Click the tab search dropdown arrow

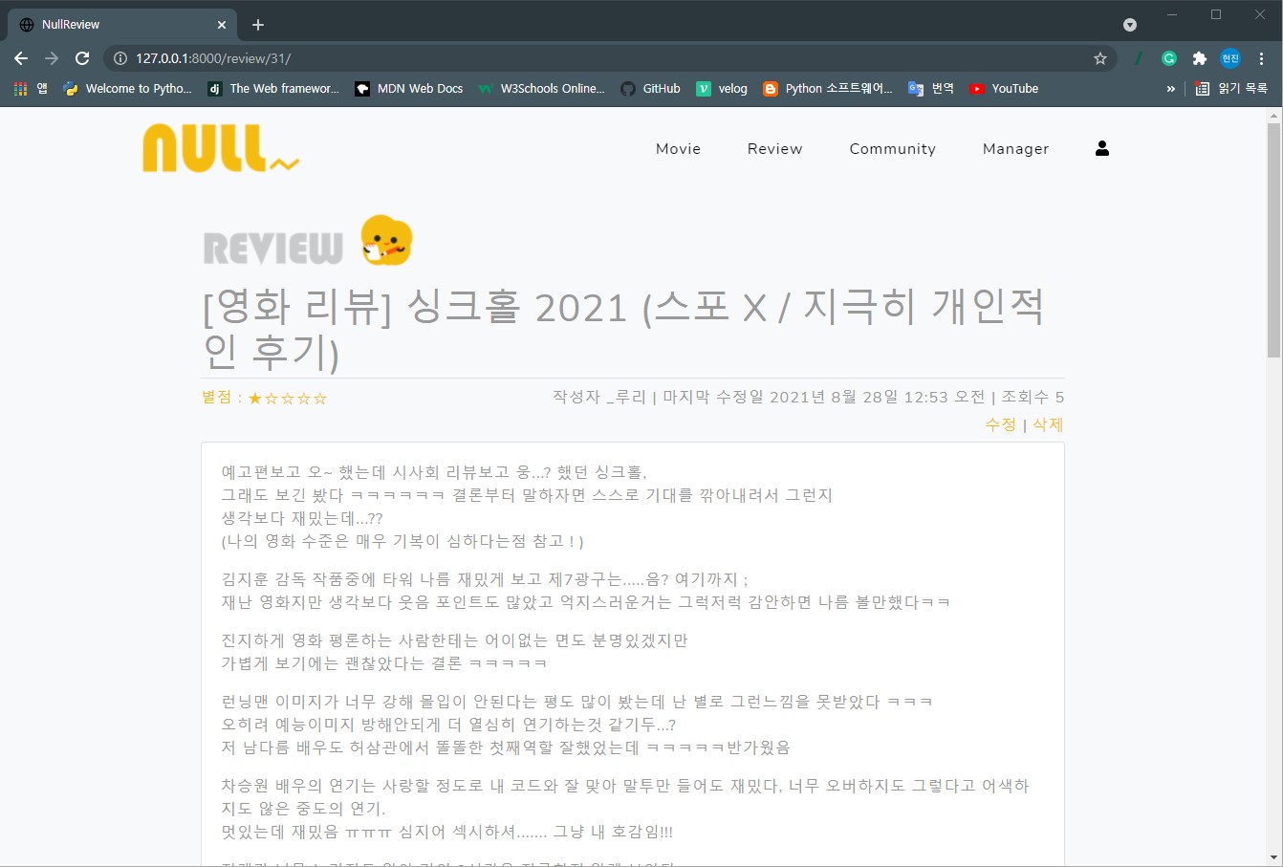click(1129, 25)
